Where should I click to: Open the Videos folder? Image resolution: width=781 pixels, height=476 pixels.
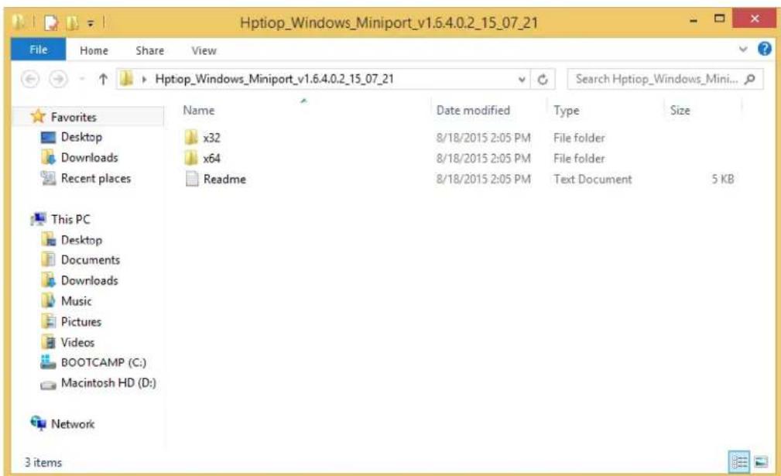tap(77, 343)
